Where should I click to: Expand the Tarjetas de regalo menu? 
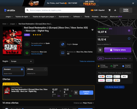point(22,17)
